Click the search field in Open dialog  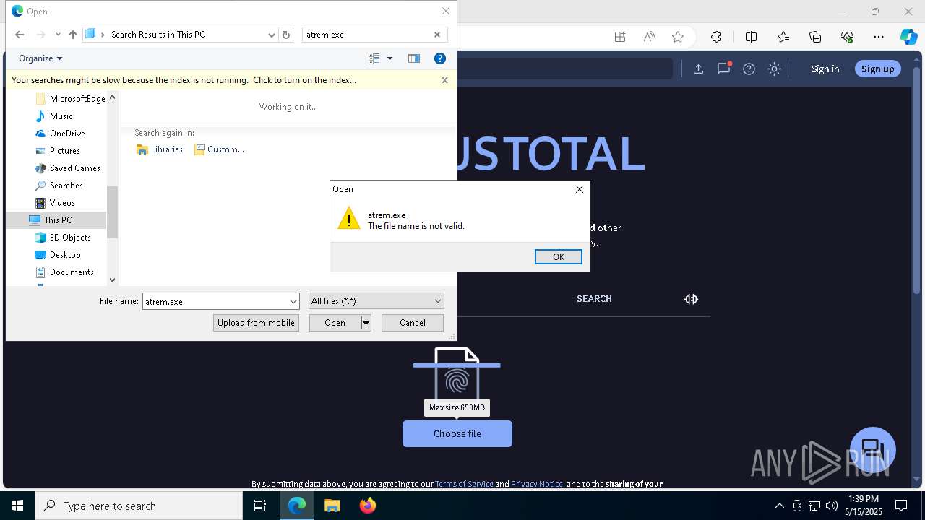pos(367,35)
